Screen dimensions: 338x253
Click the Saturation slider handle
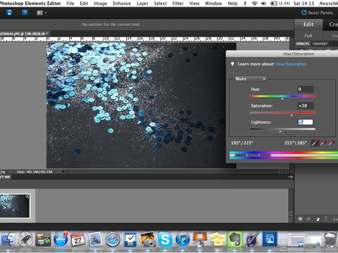292,115
